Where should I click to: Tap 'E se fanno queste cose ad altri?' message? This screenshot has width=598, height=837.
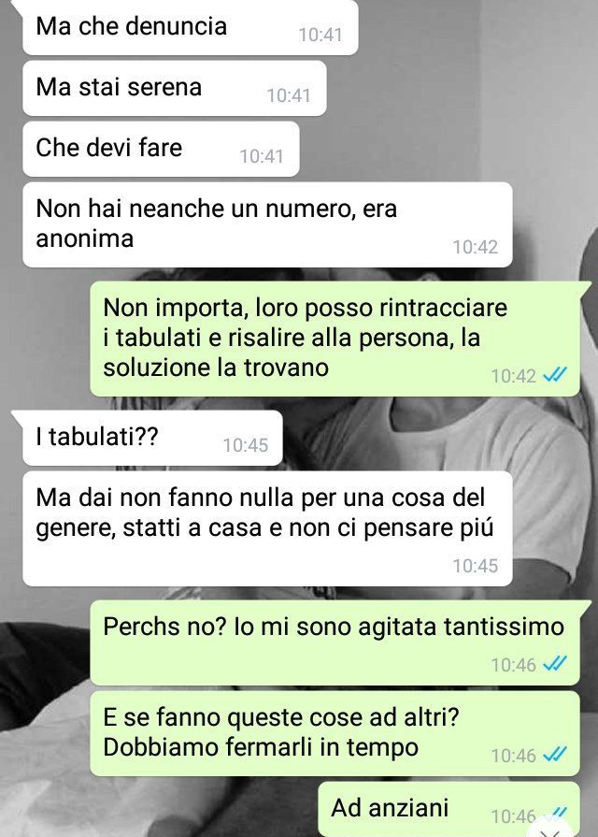pyautogui.click(x=335, y=733)
